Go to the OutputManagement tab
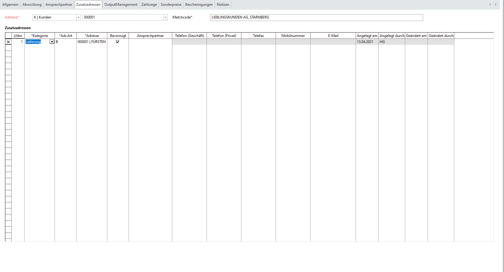Image resolution: width=504 pixels, height=272 pixels. point(121,5)
